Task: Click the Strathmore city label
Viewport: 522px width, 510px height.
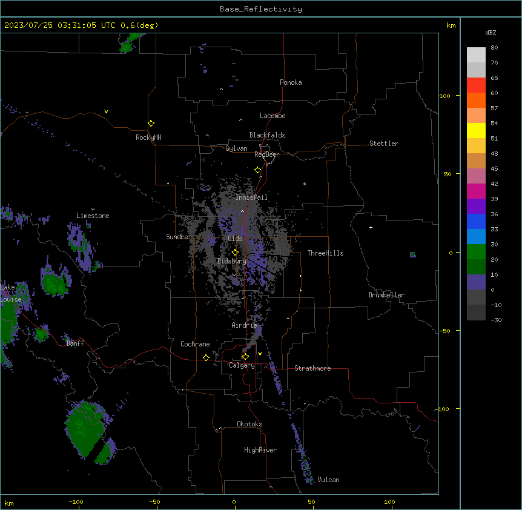Action: click(312, 368)
